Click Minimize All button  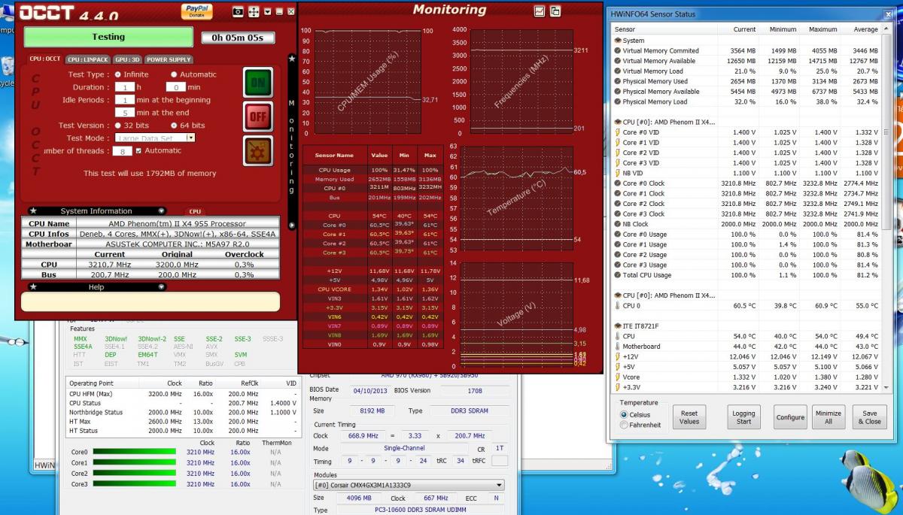(829, 417)
